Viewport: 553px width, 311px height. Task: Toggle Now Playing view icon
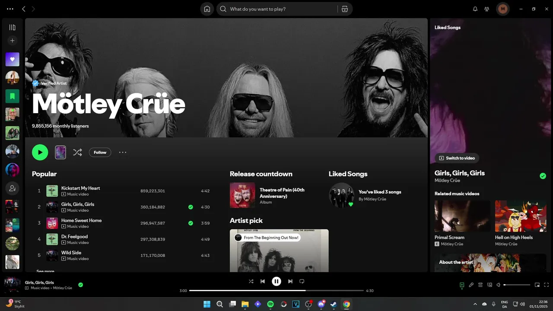[462, 285]
